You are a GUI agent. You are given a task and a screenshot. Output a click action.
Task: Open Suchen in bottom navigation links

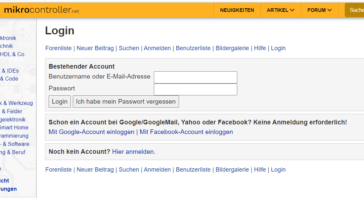point(129,170)
